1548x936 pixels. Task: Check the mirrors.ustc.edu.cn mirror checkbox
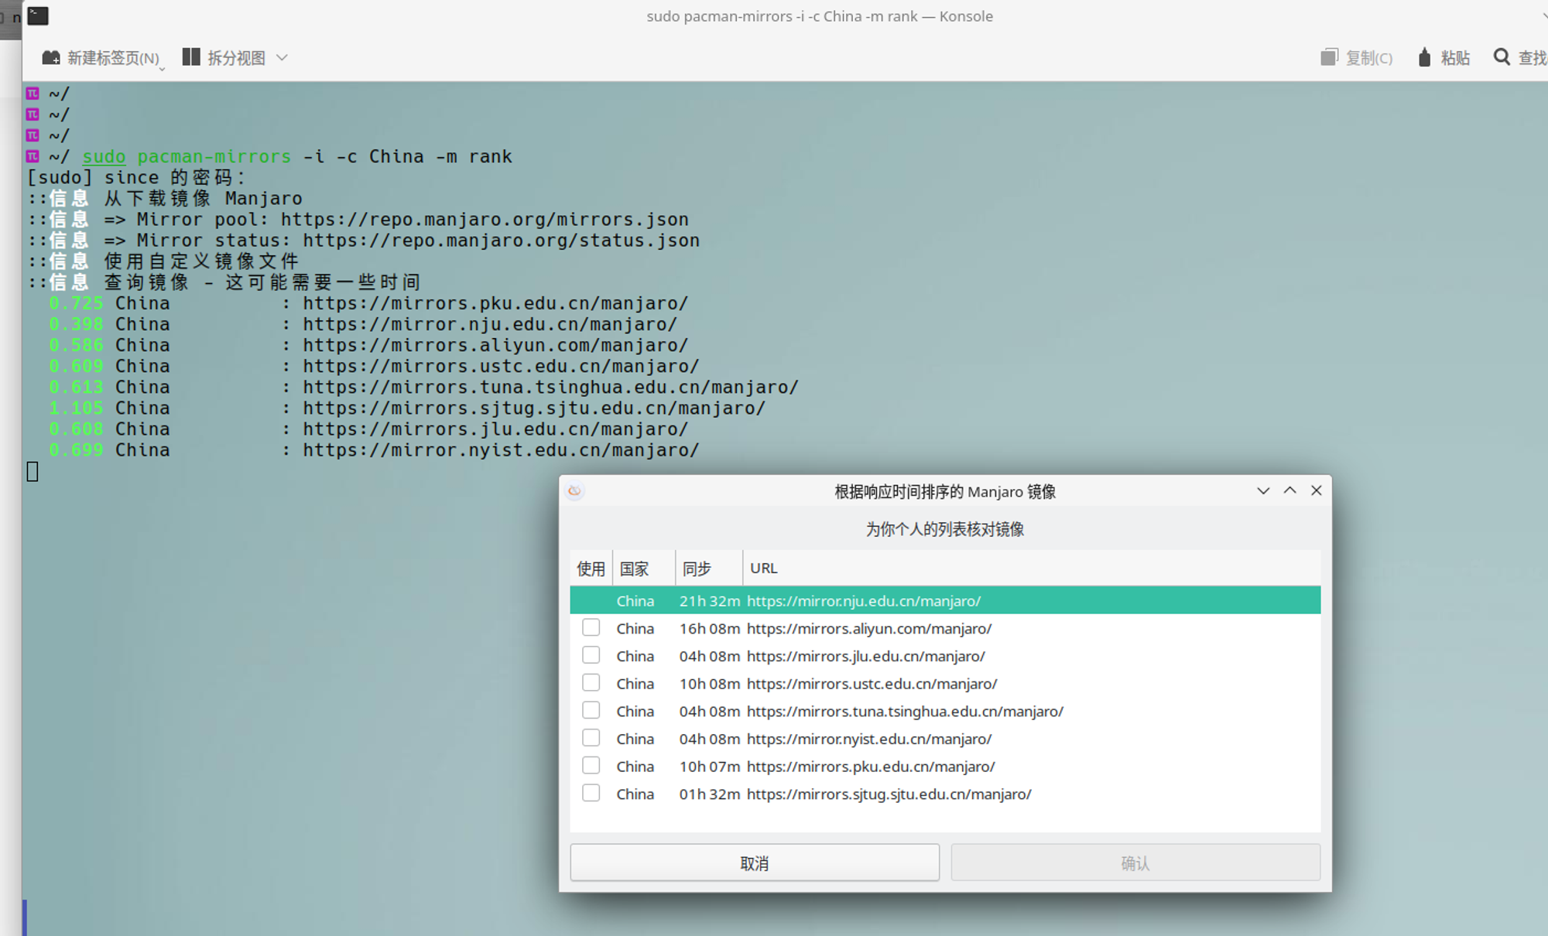coord(591,683)
